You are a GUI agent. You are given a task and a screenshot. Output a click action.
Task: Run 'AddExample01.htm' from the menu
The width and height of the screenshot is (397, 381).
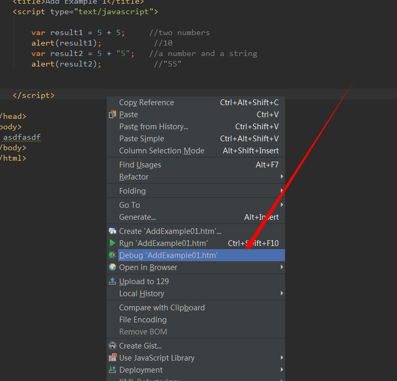(x=196, y=243)
